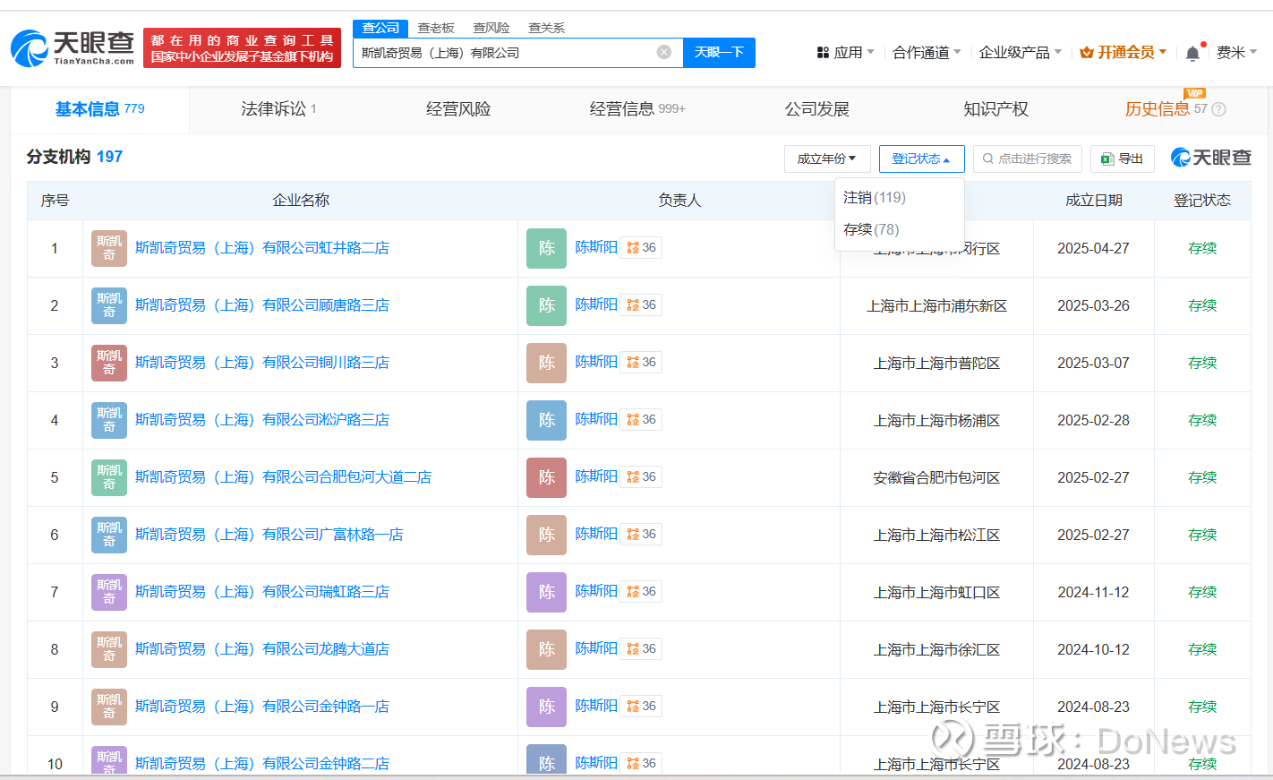Open related companies badge 36 in row 1
1273x780 pixels.
(641, 247)
